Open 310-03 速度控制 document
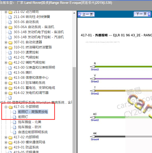The image size is (152, 153). [x=26, y=52]
